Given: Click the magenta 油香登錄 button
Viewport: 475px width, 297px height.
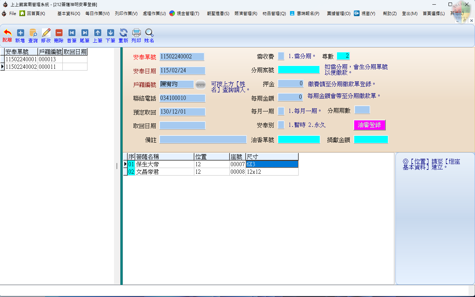Looking at the screenshot, I should (x=369, y=125).
